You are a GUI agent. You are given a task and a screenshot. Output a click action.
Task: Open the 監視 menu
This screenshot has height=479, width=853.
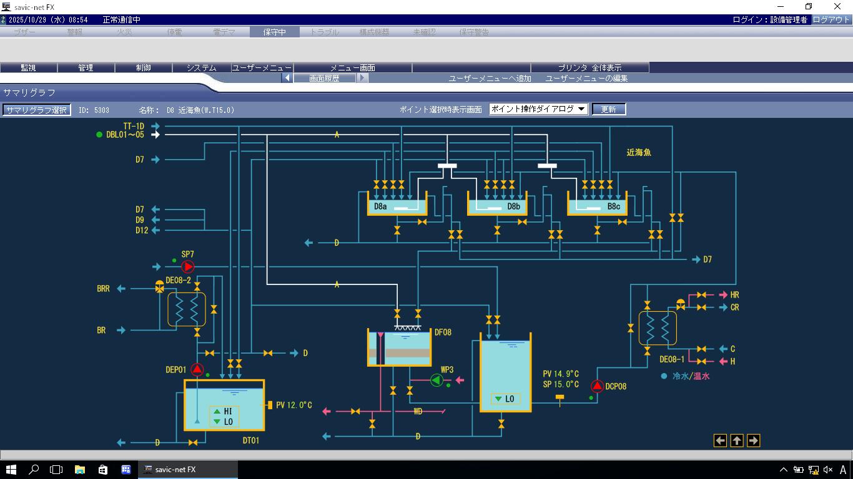coord(28,67)
